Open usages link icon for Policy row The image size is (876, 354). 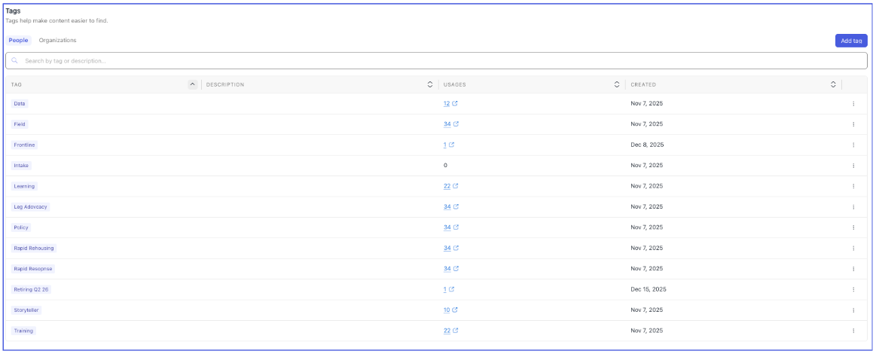click(x=456, y=227)
